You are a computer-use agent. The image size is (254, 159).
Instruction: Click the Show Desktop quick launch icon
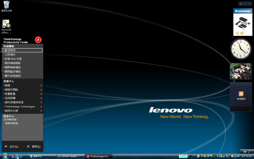(13, 156)
